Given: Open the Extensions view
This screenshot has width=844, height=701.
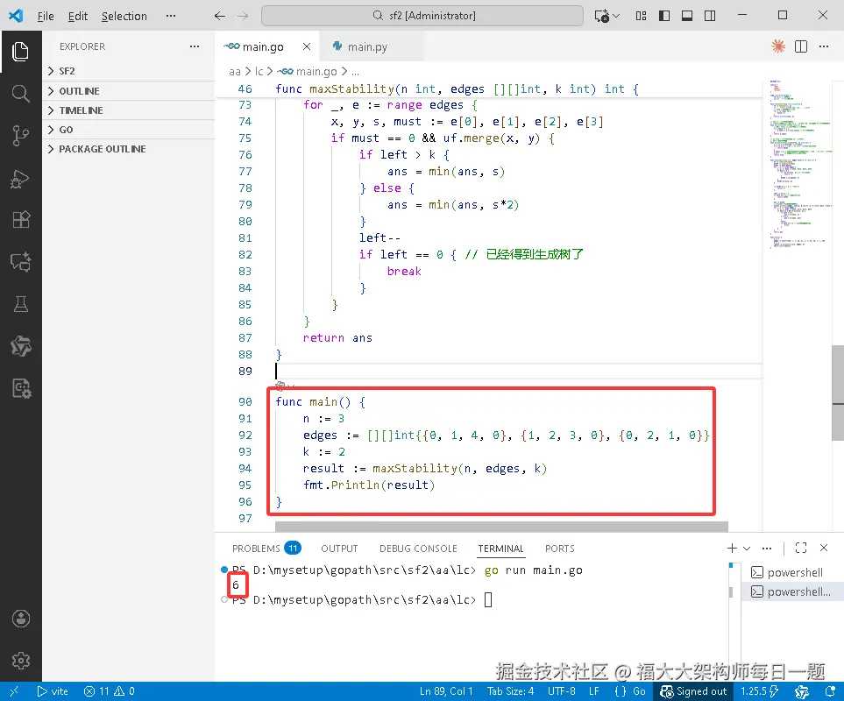Looking at the screenshot, I should tap(20, 219).
